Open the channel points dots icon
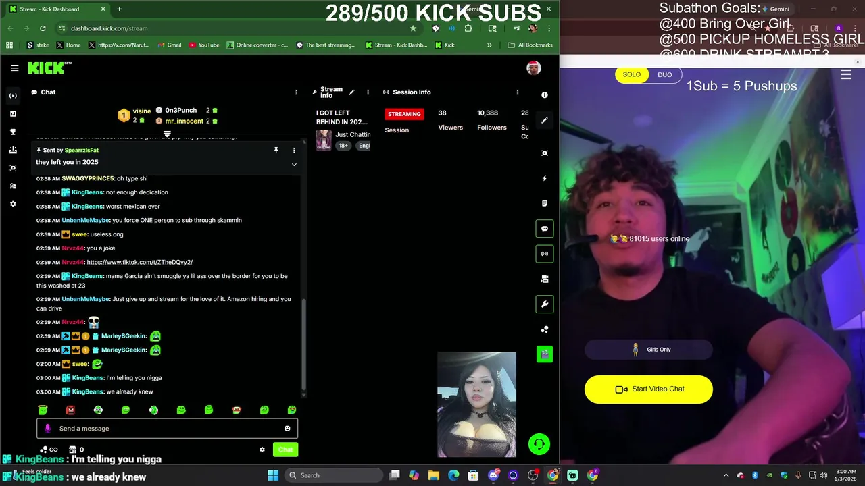Viewport: 865px width, 486px height. (545, 329)
